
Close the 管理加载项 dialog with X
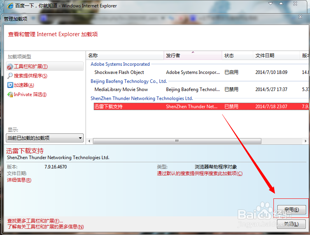300,17
